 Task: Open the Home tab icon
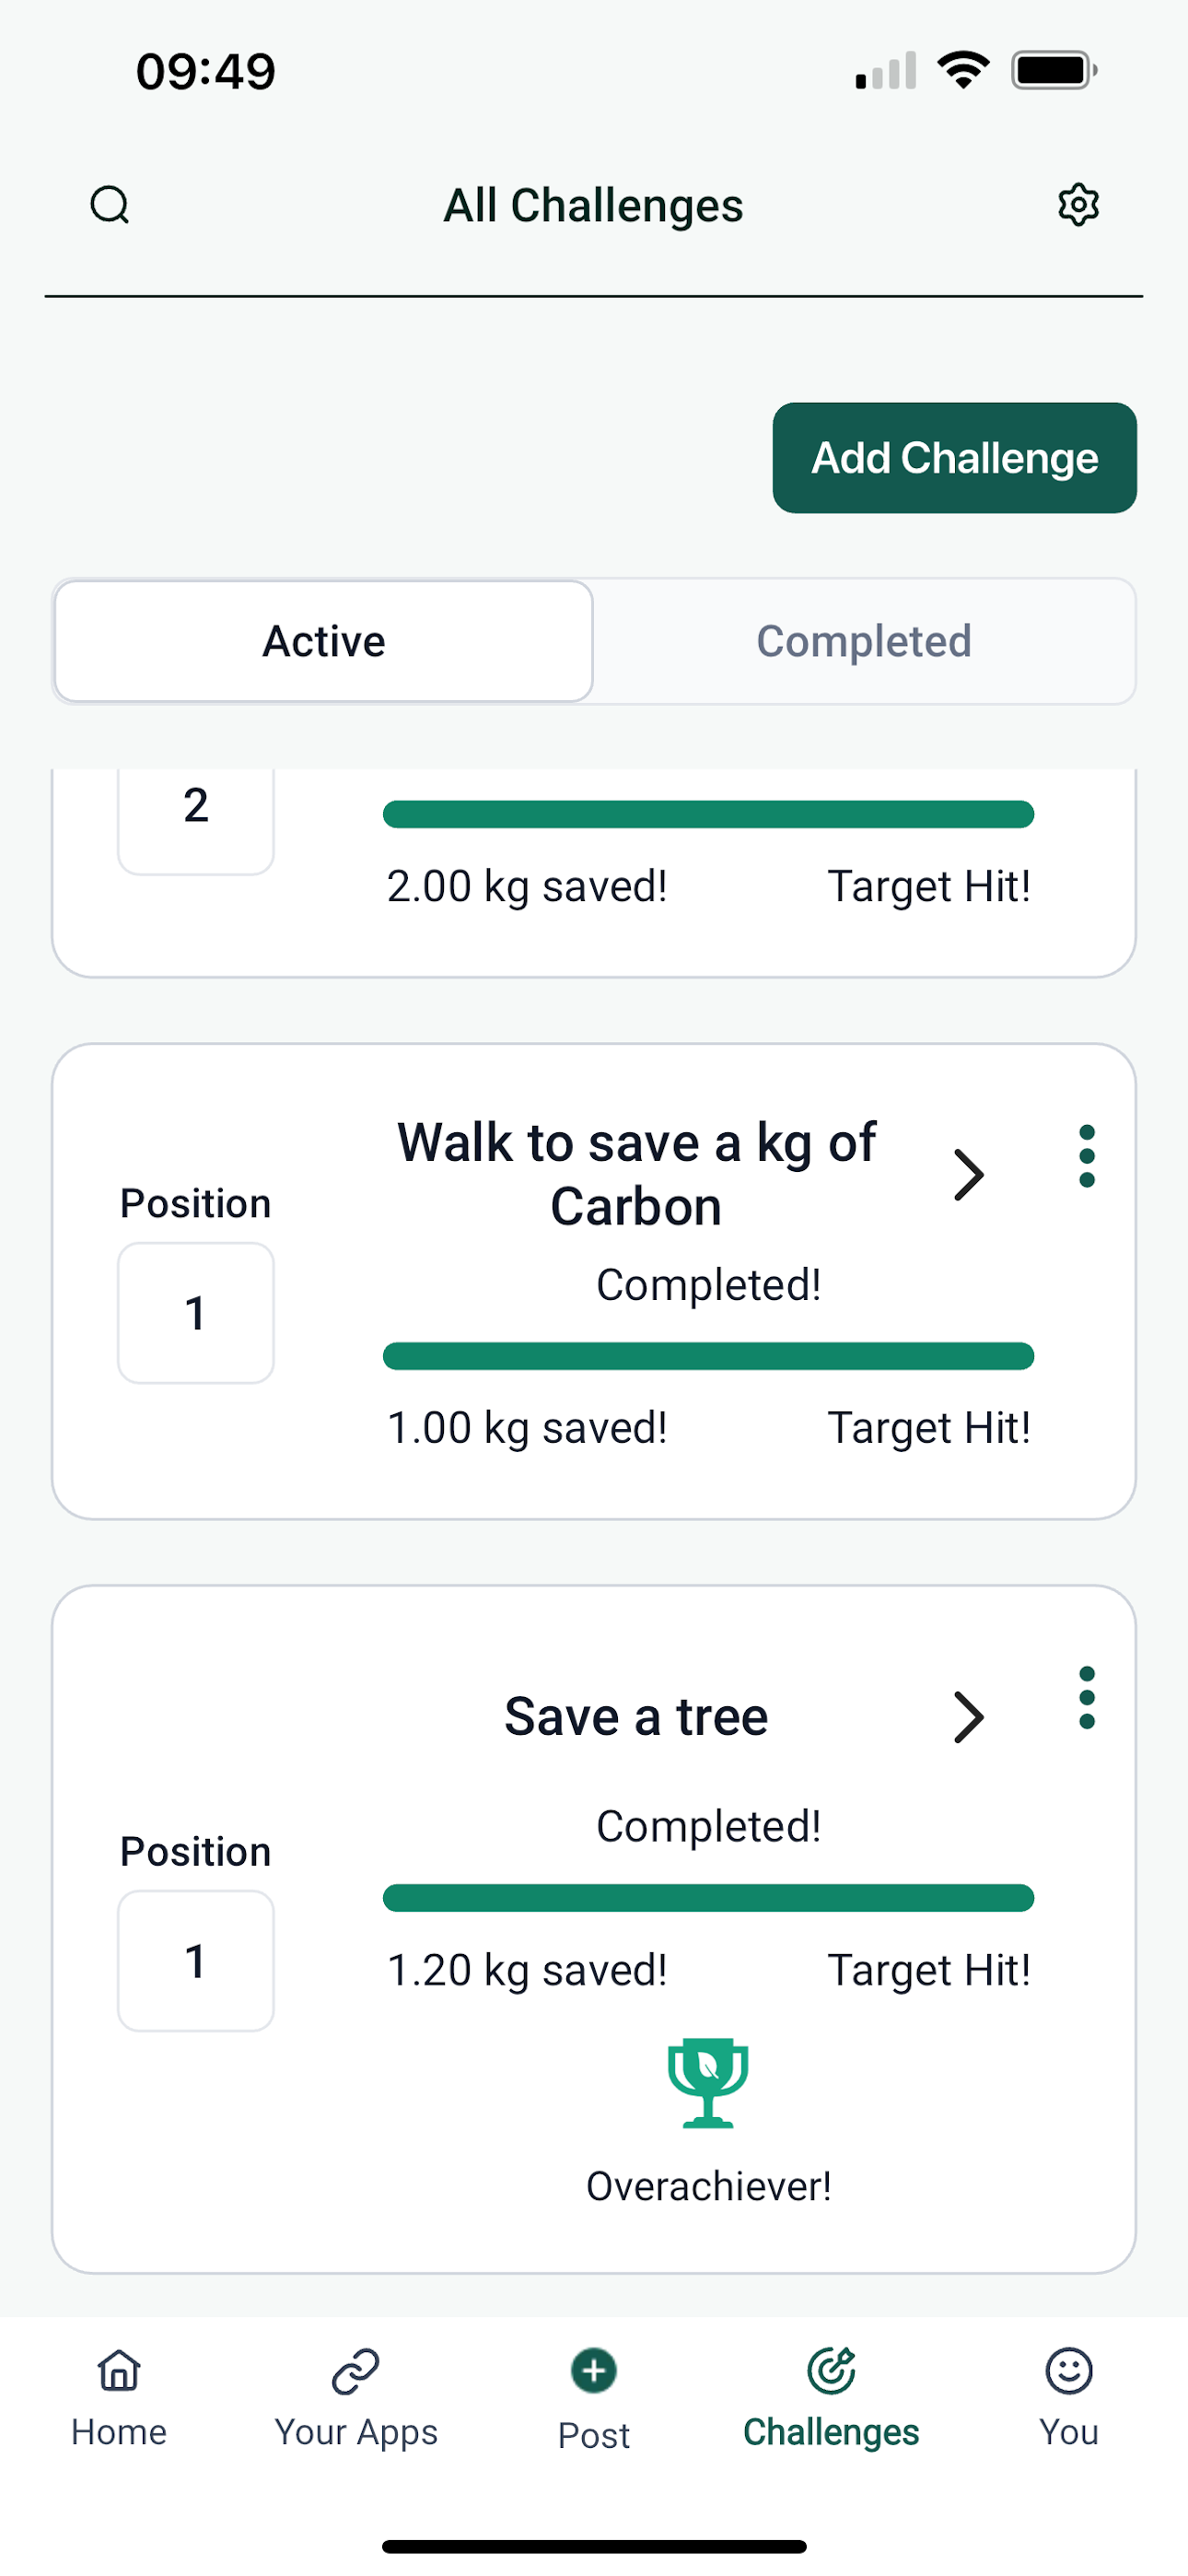tap(119, 2370)
